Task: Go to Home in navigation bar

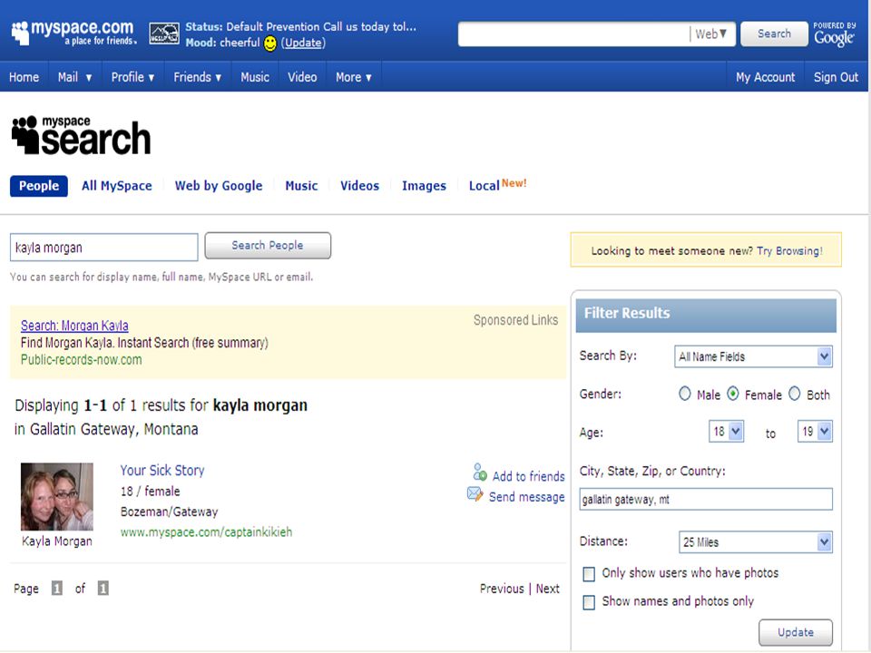Action: [x=24, y=77]
